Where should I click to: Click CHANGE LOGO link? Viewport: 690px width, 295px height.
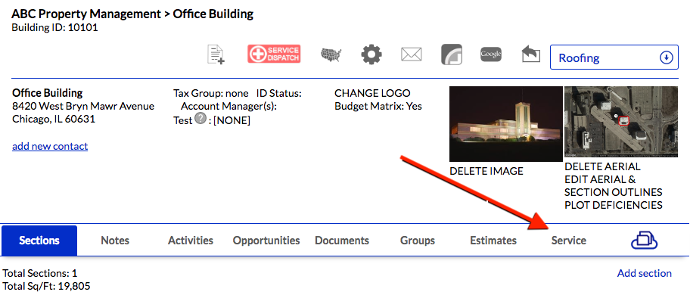pos(372,93)
